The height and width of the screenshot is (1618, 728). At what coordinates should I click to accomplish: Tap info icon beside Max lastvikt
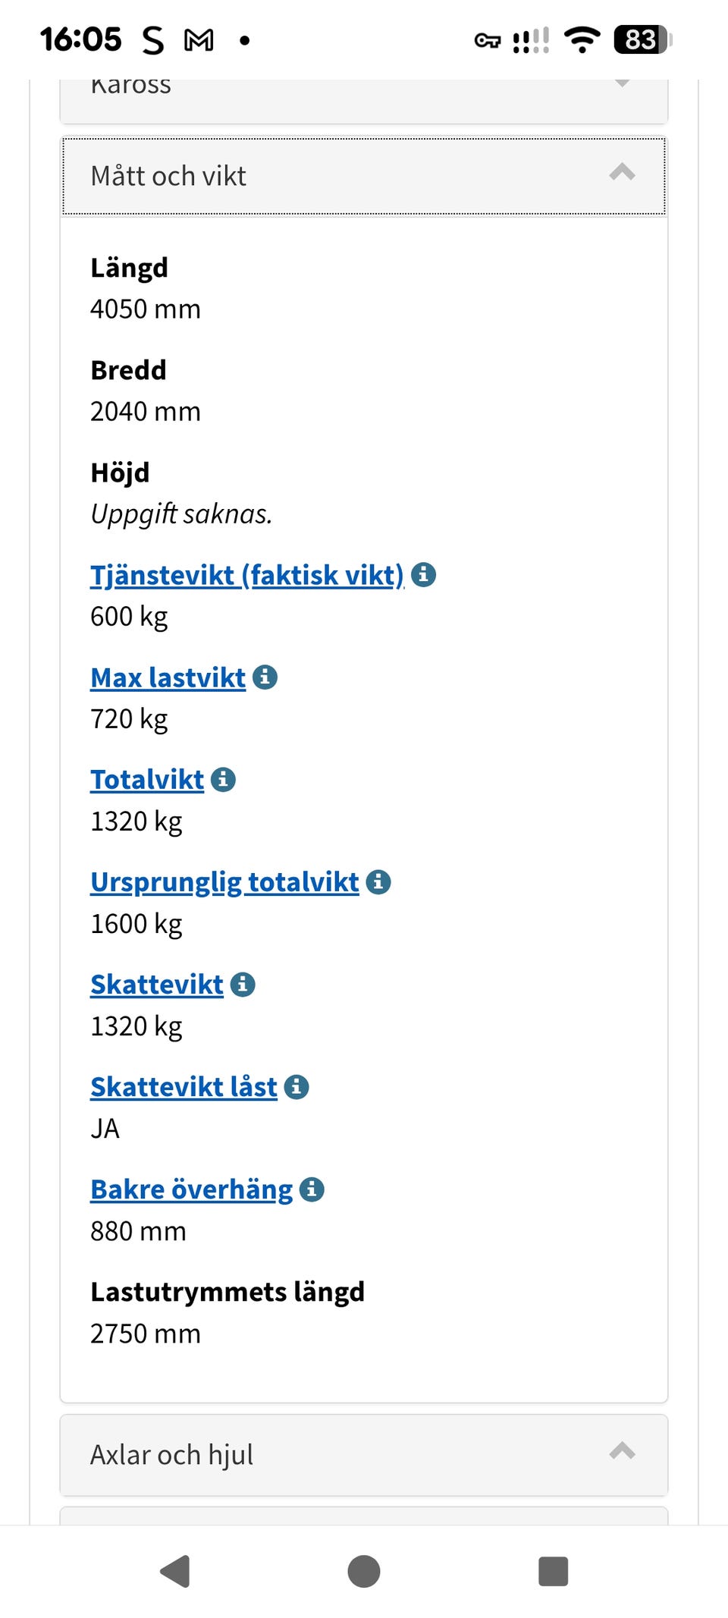pyautogui.click(x=265, y=677)
